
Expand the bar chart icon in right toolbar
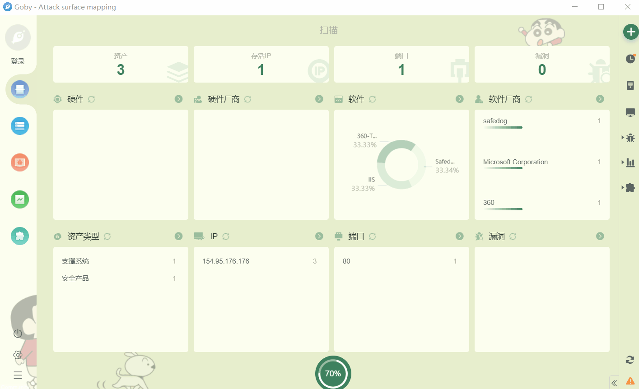point(630,162)
